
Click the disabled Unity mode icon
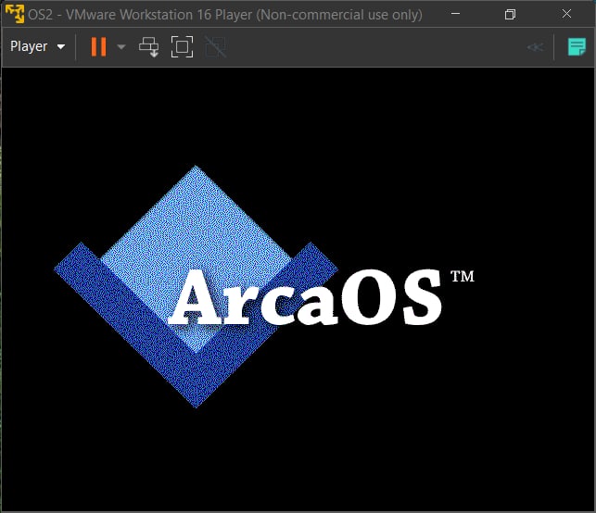point(216,46)
